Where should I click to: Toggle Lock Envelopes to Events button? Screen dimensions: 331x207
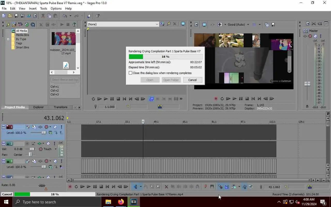point(245,187)
